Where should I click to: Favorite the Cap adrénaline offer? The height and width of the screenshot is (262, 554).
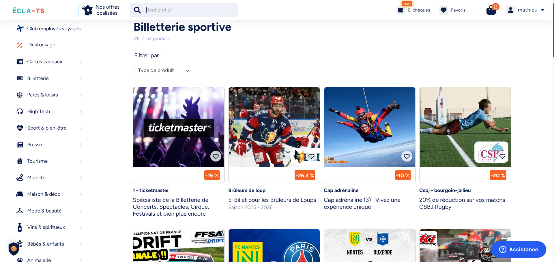pos(407,156)
